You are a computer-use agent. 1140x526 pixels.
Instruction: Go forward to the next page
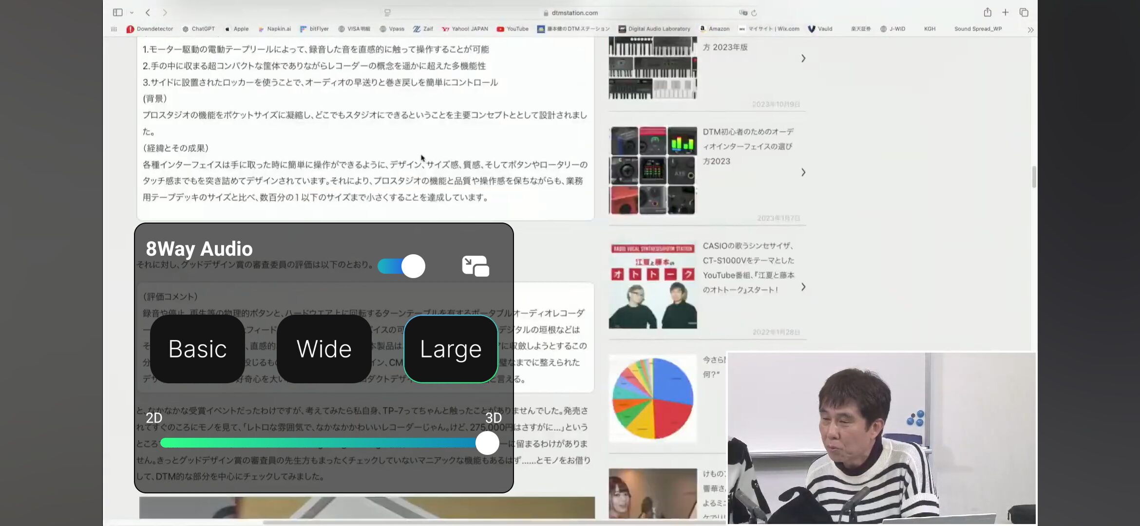coord(165,13)
